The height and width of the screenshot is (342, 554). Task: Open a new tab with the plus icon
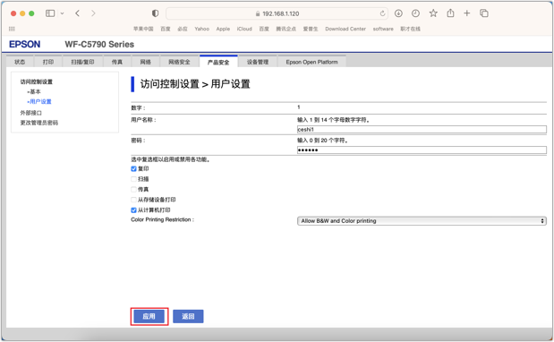[466, 13]
